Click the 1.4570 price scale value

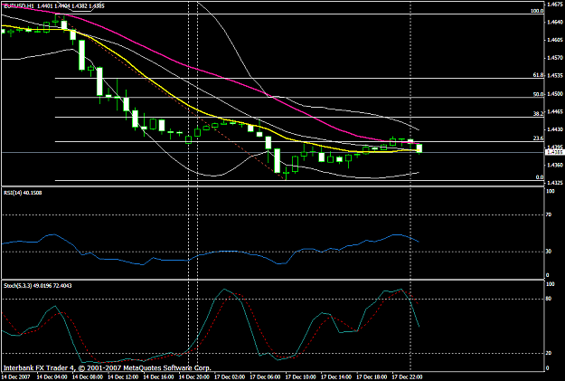(555, 58)
